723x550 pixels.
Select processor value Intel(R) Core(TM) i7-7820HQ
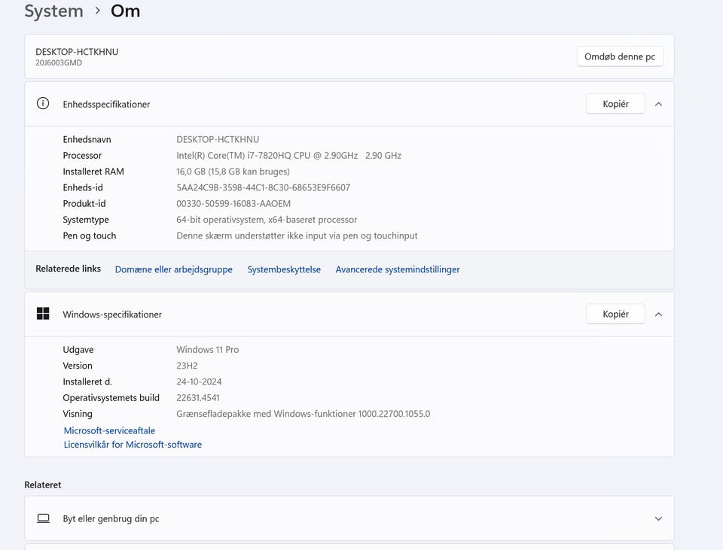click(288, 155)
